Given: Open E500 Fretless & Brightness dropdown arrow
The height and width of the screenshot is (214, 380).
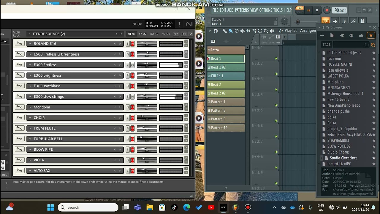Looking at the screenshot, I should [x=30, y=54].
